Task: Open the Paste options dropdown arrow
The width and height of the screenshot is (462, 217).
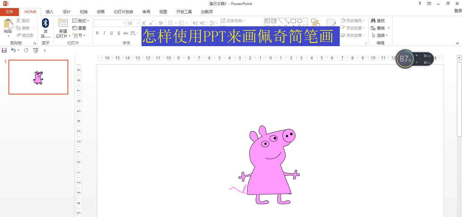Action: coord(8,36)
